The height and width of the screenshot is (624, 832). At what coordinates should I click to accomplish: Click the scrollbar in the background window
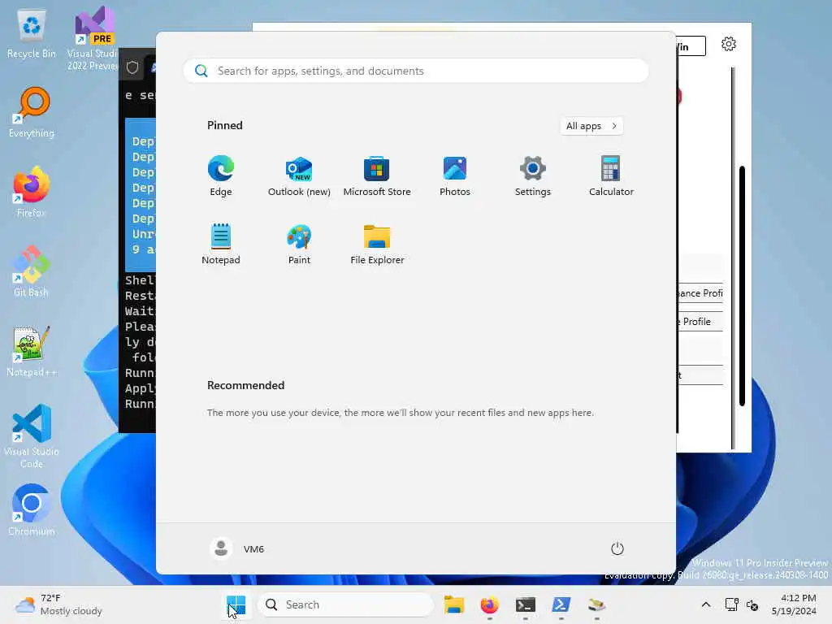(742, 286)
